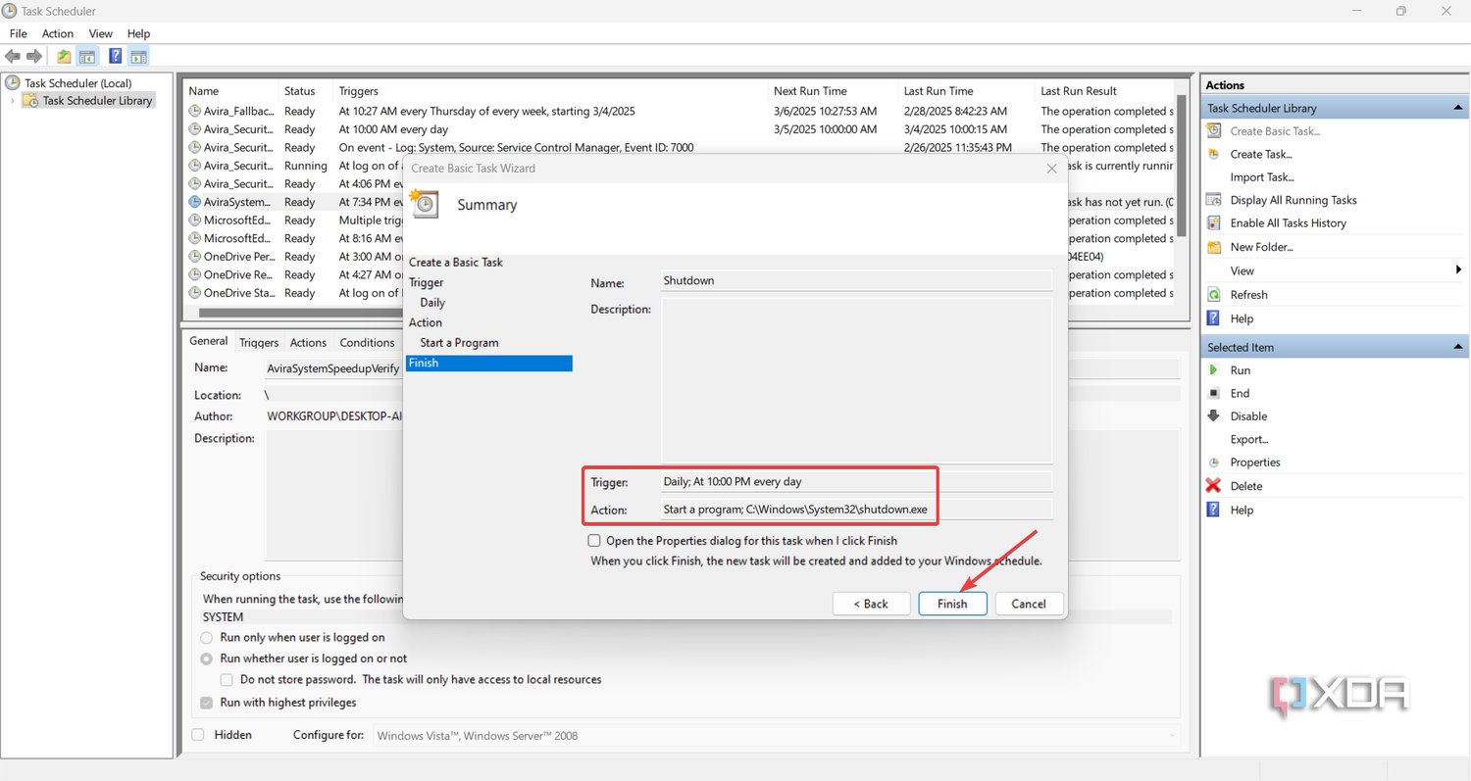Click Help icon under Selected Item
Viewport: 1471px width, 781px height.
tap(1214, 510)
